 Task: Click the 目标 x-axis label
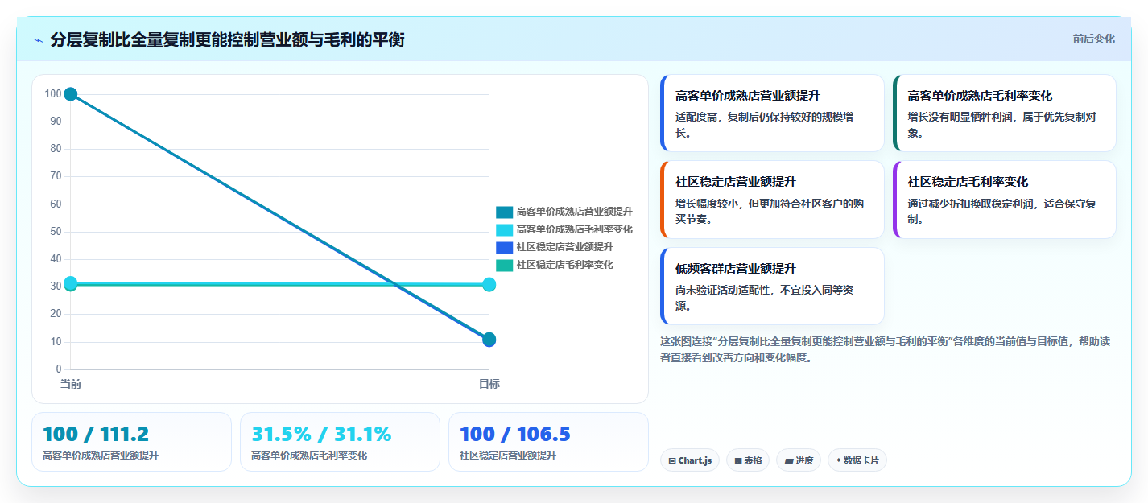coord(489,384)
